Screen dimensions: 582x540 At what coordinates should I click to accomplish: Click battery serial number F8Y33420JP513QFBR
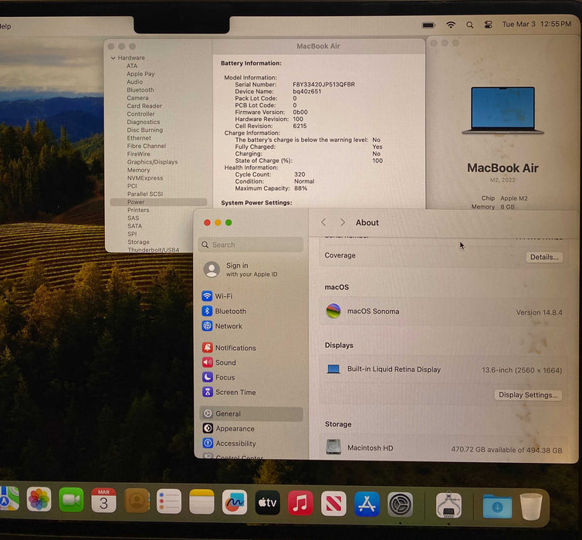click(323, 85)
